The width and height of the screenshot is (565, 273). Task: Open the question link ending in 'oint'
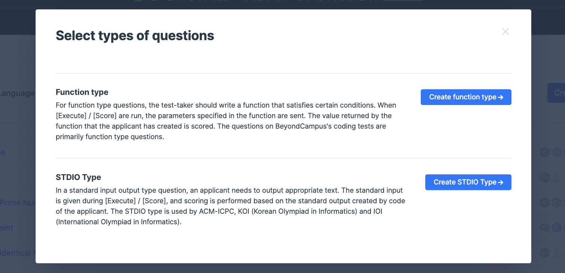7,228
